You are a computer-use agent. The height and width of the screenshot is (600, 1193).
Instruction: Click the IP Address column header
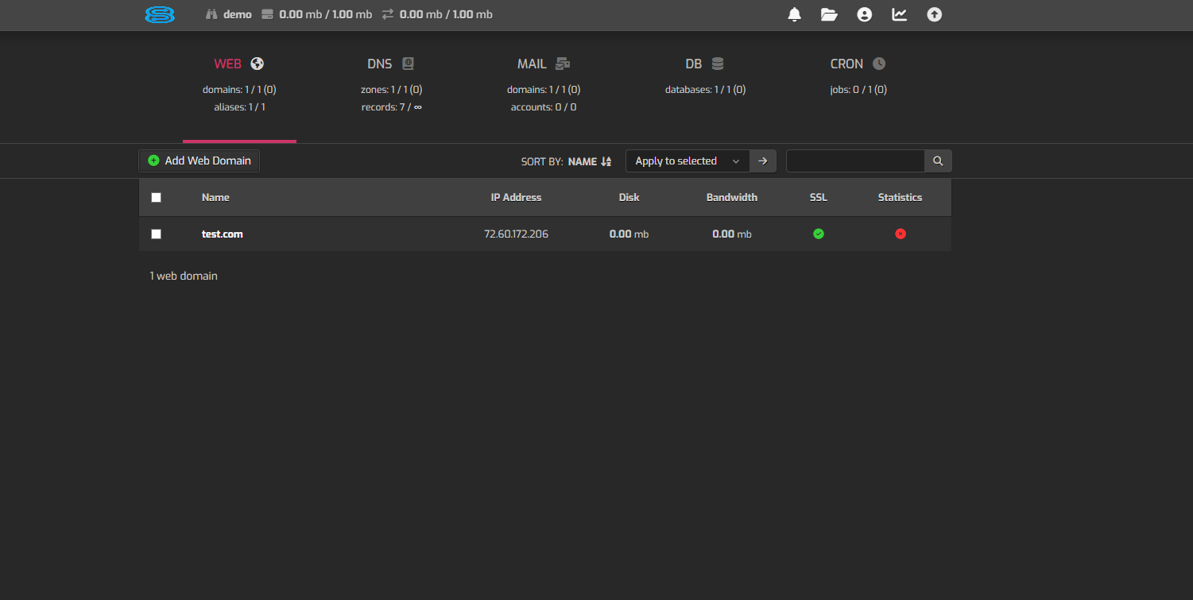[x=516, y=197]
